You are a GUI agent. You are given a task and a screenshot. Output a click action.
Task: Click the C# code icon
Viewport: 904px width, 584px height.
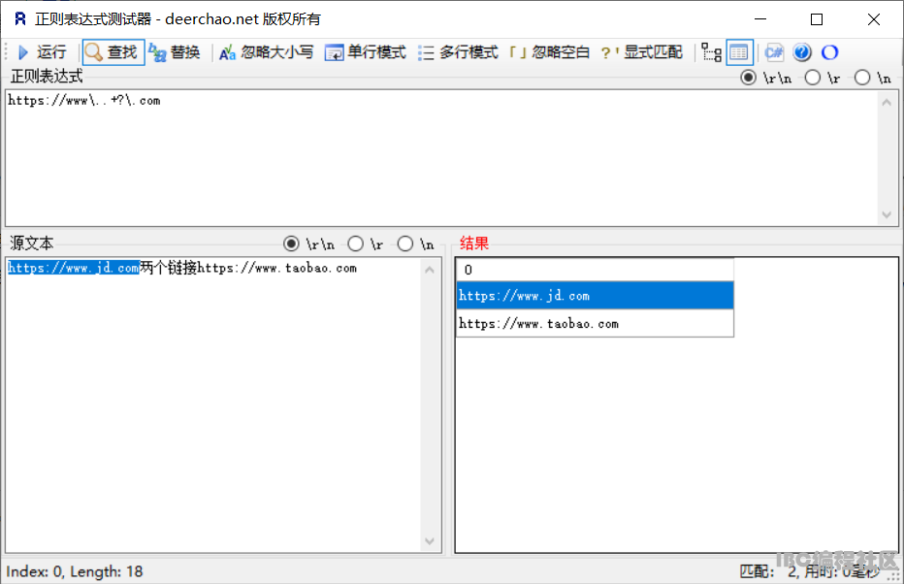coord(774,52)
